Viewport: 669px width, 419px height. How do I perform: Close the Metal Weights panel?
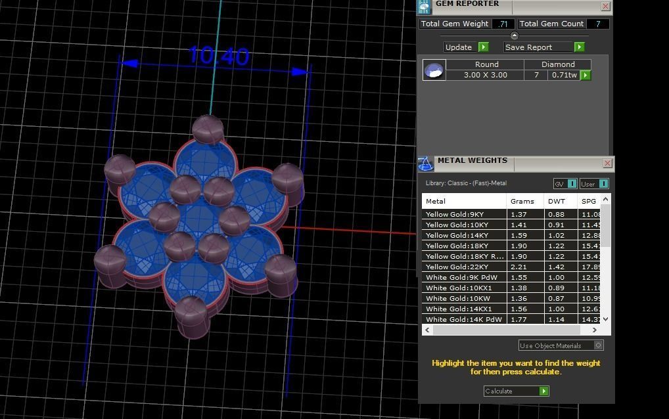pos(608,164)
